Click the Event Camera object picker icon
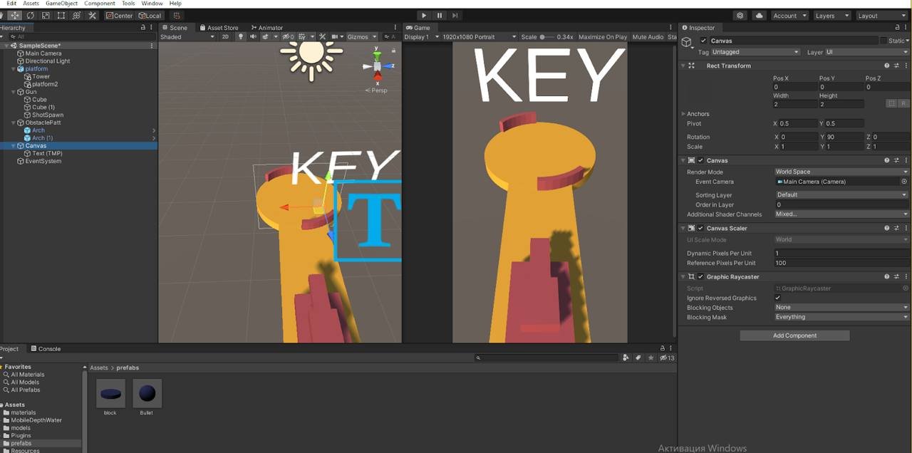The height and width of the screenshot is (453, 912). click(905, 182)
